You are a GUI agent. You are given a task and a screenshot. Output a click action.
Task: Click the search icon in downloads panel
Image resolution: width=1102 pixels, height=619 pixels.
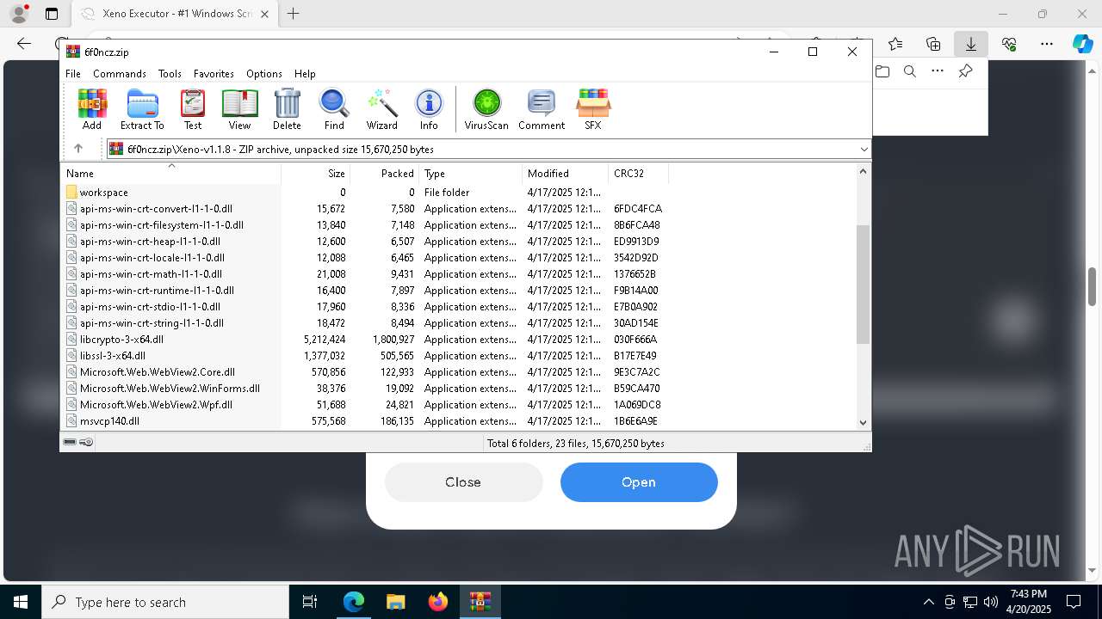coord(910,71)
